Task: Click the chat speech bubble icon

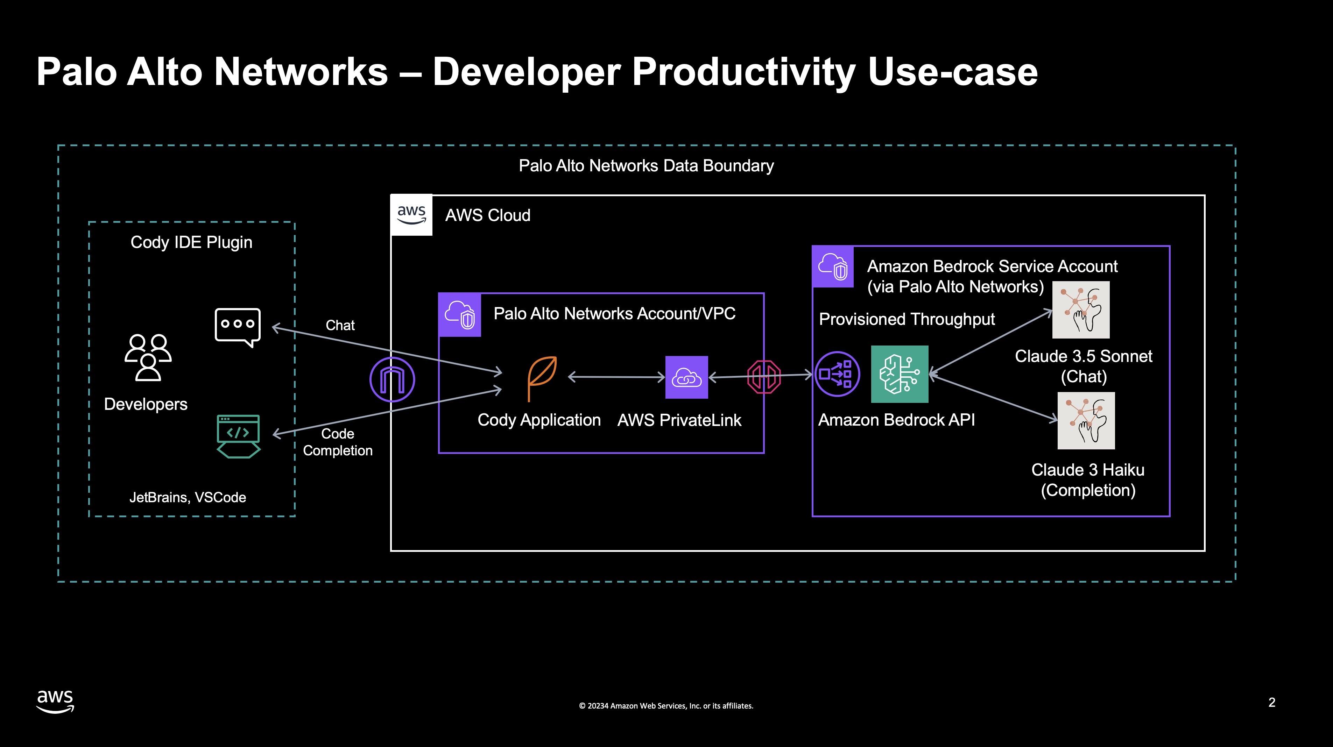Action: [238, 327]
